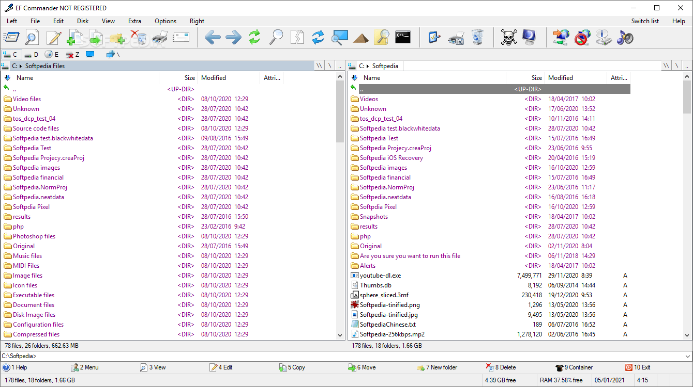The height and width of the screenshot is (387, 693).
Task: Click the 3 View function button
Action: tap(153, 367)
